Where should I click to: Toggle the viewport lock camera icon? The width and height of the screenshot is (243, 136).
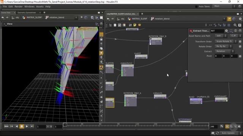click(x=101, y=39)
